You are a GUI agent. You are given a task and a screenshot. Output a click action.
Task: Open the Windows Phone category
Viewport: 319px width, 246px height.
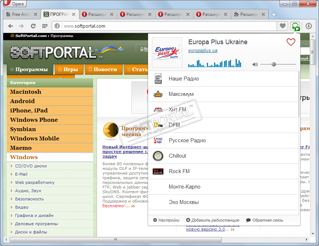coord(50,120)
